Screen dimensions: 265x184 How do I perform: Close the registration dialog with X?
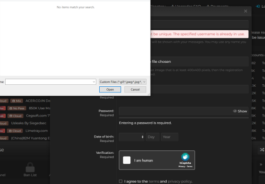[245, 11]
